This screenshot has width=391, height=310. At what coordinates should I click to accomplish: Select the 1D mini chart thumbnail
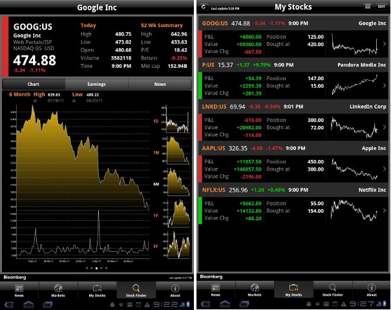tap(176, 119)
